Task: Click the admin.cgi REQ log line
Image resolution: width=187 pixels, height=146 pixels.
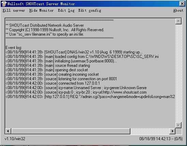Action: (90, 97)
